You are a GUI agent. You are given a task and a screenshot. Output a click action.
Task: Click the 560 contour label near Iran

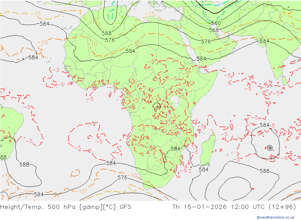tap(216, 23)
